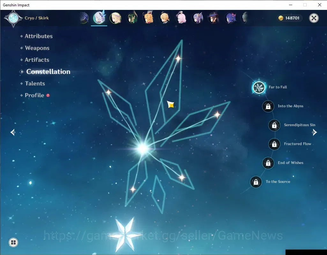Select the Constellation menu entry
Image resolution: width=327 pixels, height=255 pixels.
(48, 72)
